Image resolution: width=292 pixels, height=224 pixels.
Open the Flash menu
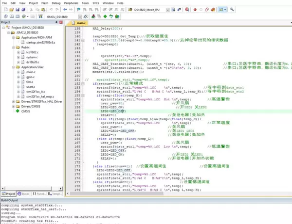click(x=45, y=3)
